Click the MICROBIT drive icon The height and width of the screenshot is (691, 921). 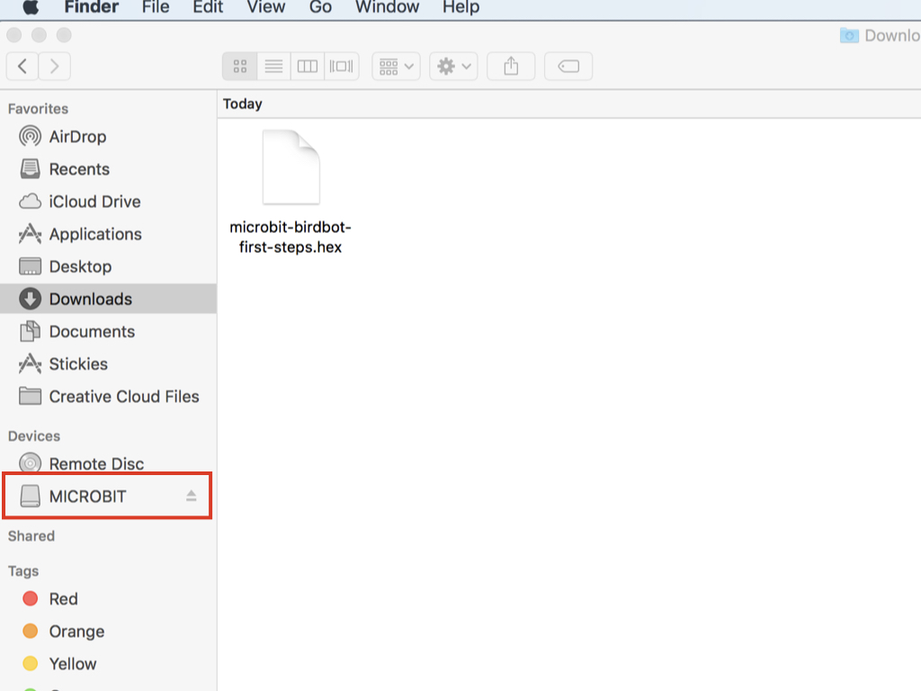click(x=30, y=496)
